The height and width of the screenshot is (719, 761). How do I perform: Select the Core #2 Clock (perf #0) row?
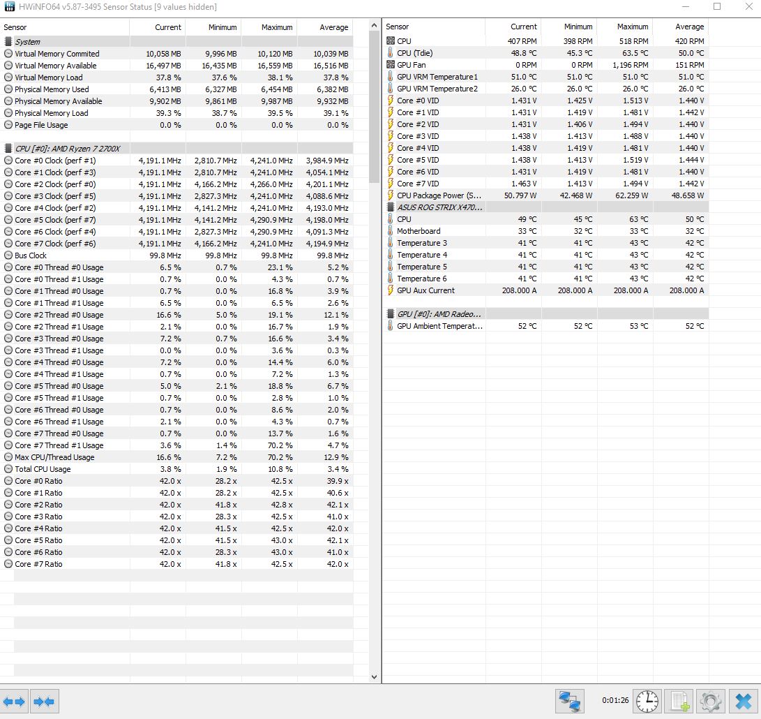pos(176,184)
